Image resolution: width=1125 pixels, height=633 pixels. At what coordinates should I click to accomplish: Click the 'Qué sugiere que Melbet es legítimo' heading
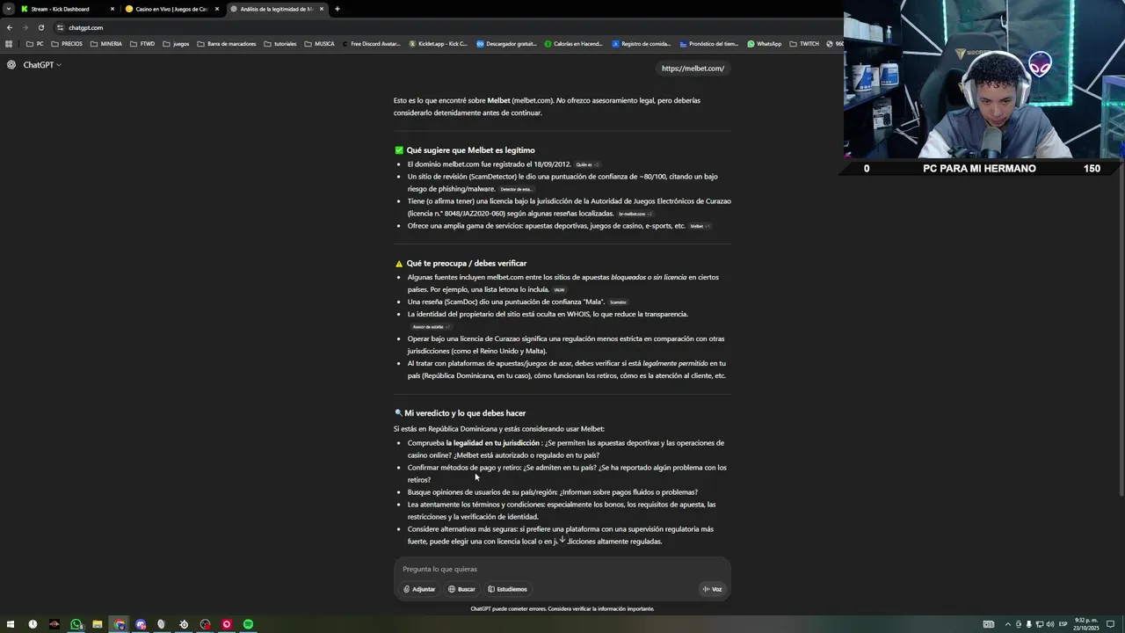click(x=470, y=150)
